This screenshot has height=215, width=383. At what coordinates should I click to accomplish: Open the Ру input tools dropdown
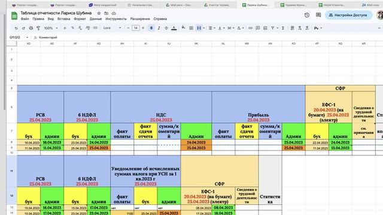pyautogui.click(x=318, y=28)
